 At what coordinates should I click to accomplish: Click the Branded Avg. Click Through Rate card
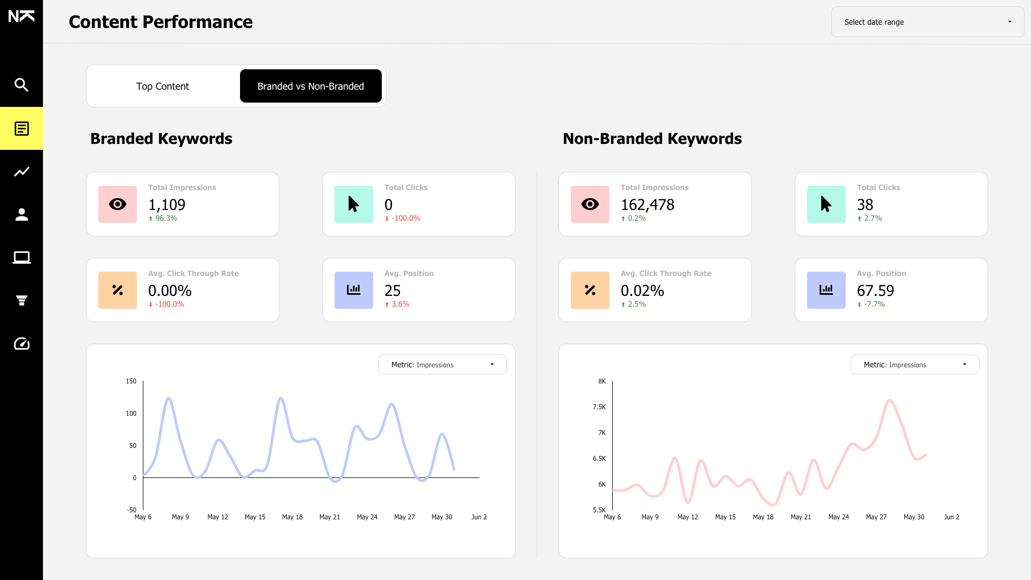(x=183, y=290)
